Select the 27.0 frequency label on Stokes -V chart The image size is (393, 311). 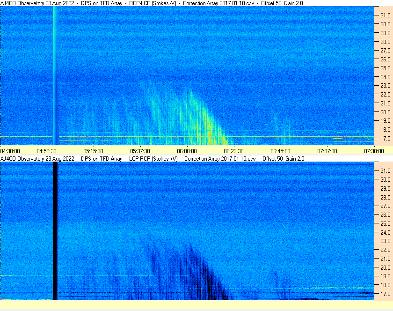(386, 51)
